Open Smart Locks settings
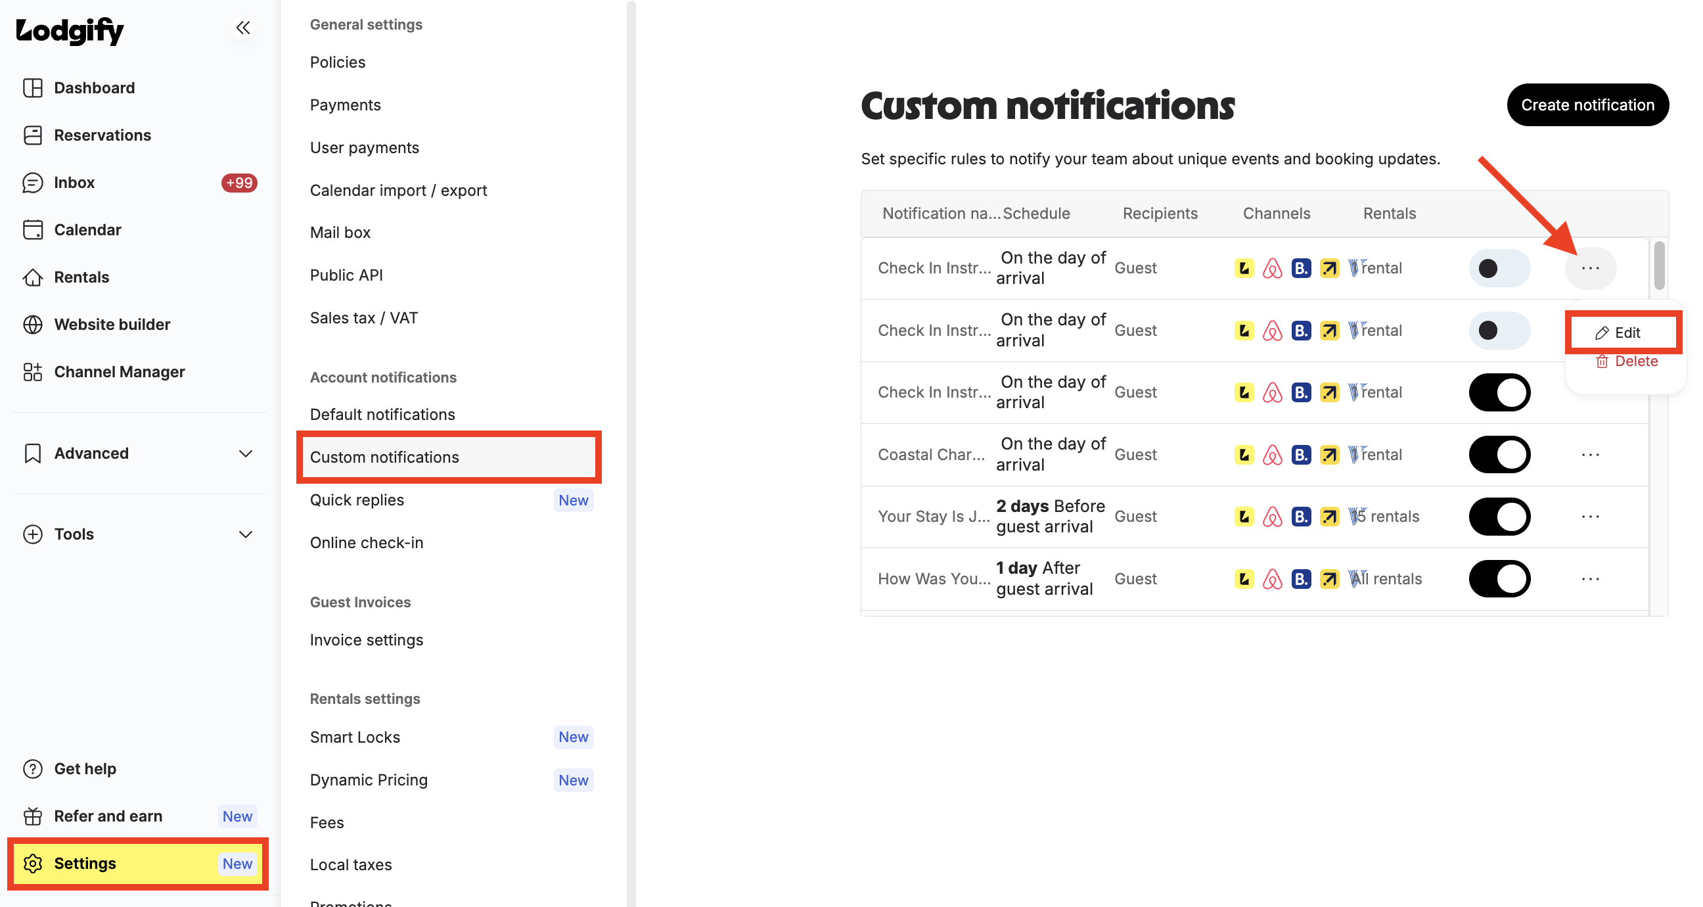 pos(355,737)
